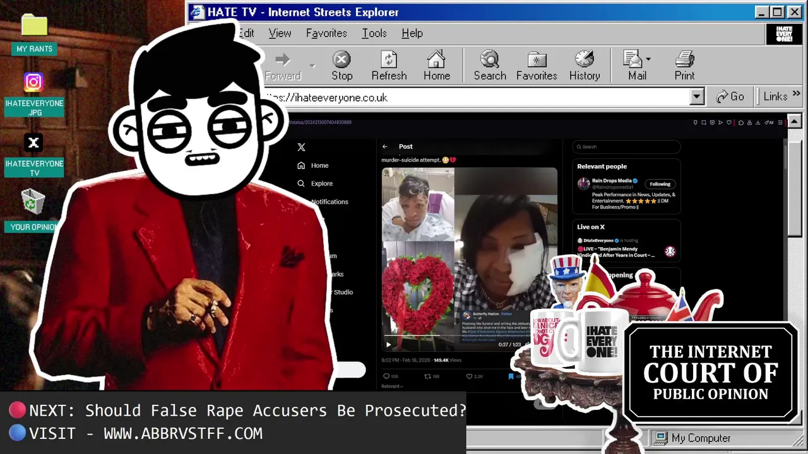This screenshot has width=808, height=454.
Task: Open the View menu
Action: click(280, 33)
